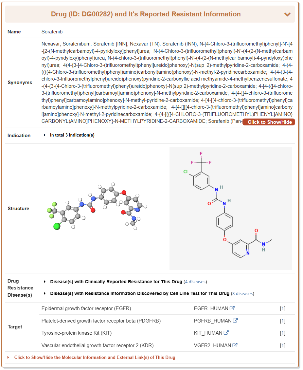Open the '3 diseases' link

(x=242, y=293)
